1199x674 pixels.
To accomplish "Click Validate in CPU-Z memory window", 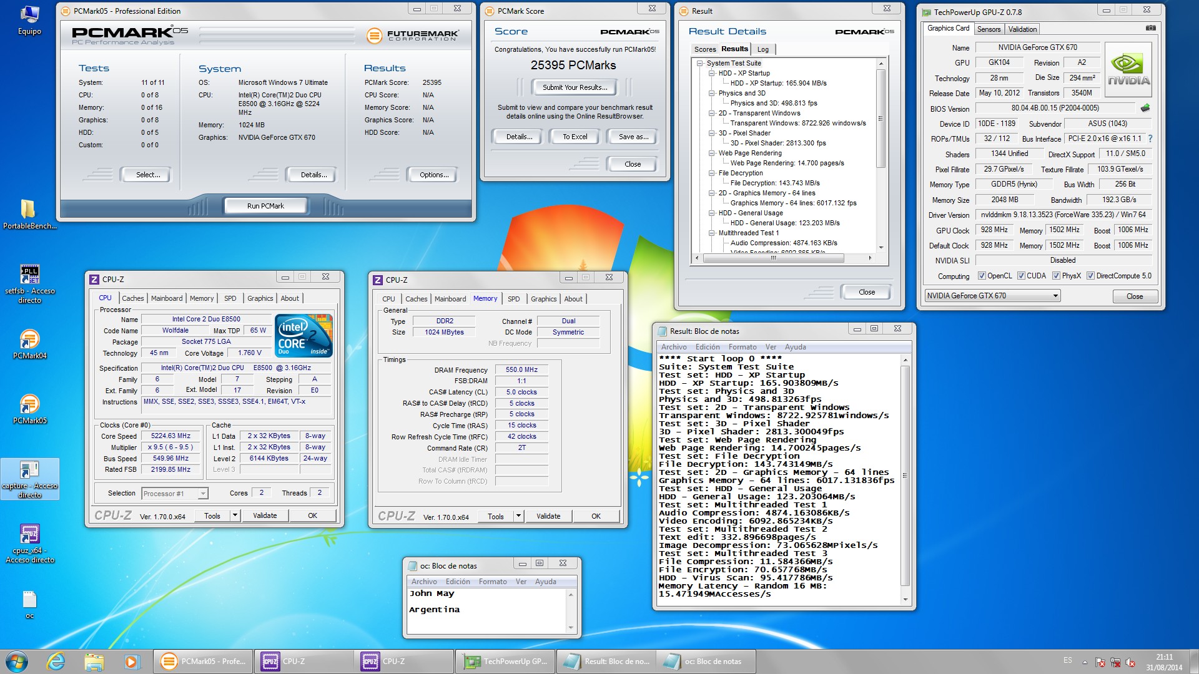I will tap(548, 516).
